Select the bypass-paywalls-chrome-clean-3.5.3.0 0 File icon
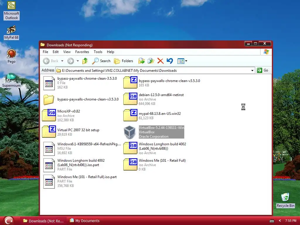The width and height of the screenshot is (300, 225). [49, 83]
